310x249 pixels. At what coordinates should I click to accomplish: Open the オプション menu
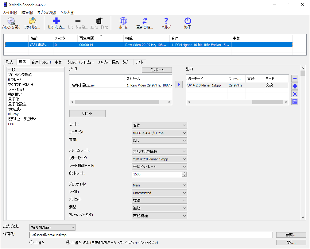click(x=47, y=13)
